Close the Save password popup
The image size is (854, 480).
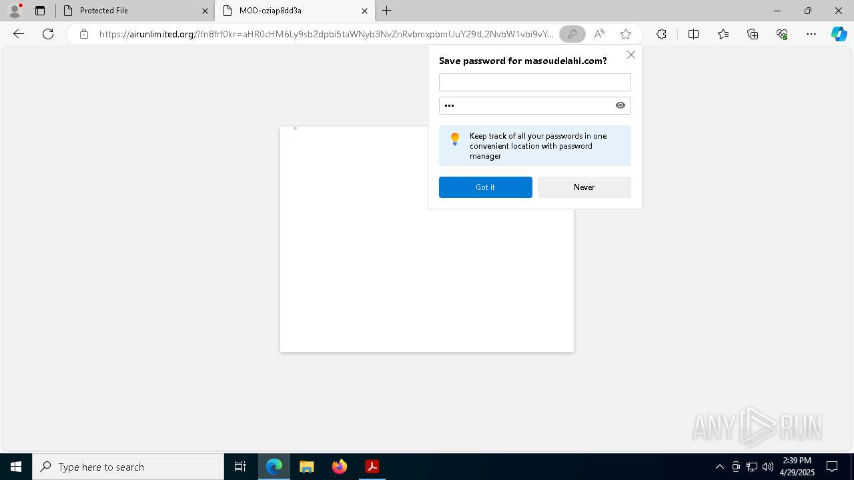630,55
